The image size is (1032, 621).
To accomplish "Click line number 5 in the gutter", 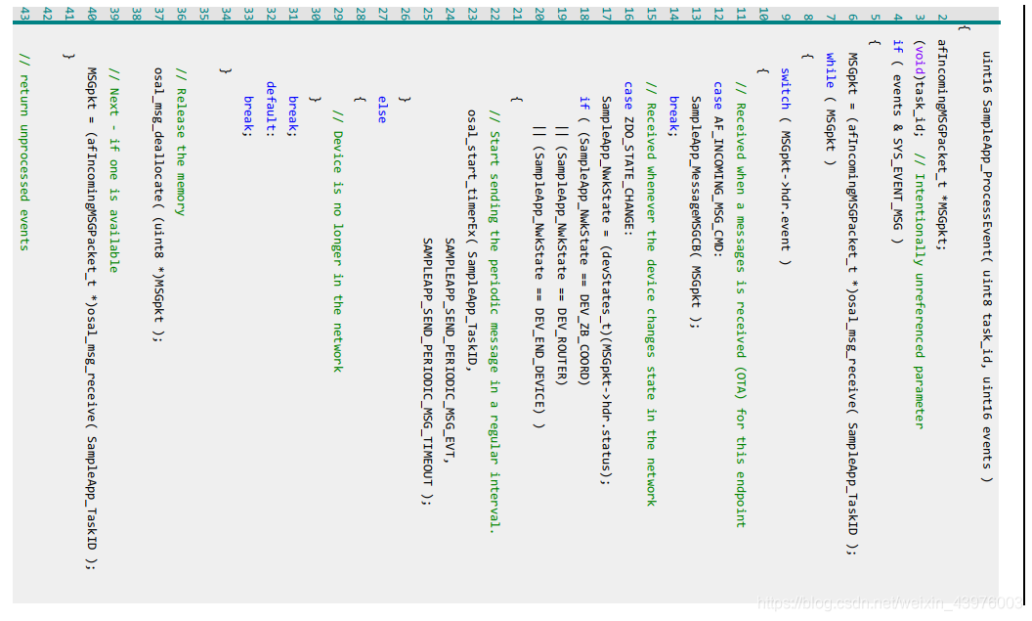I will pyautogui.click(x=875, y=17).
